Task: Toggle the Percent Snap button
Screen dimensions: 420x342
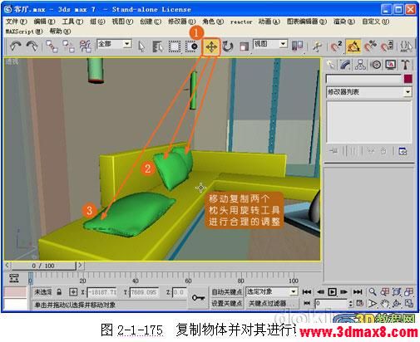Action: coord(370,46)
